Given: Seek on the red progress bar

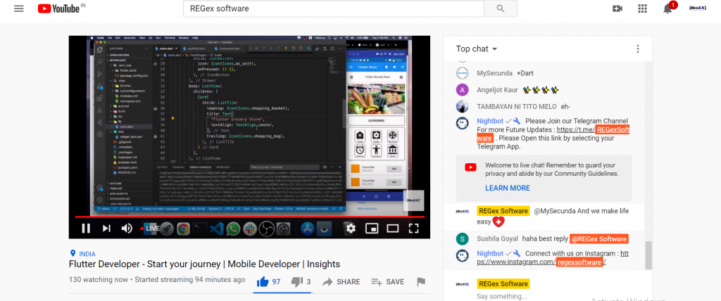Looking at the screenshot, I should point(249,216).
